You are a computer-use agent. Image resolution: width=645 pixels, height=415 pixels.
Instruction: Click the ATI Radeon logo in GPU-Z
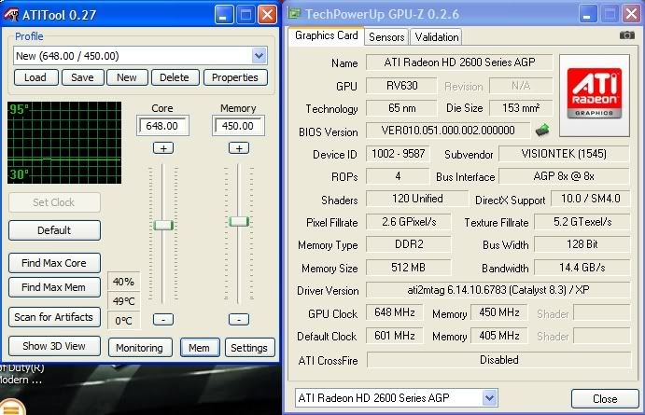point(595,95)
